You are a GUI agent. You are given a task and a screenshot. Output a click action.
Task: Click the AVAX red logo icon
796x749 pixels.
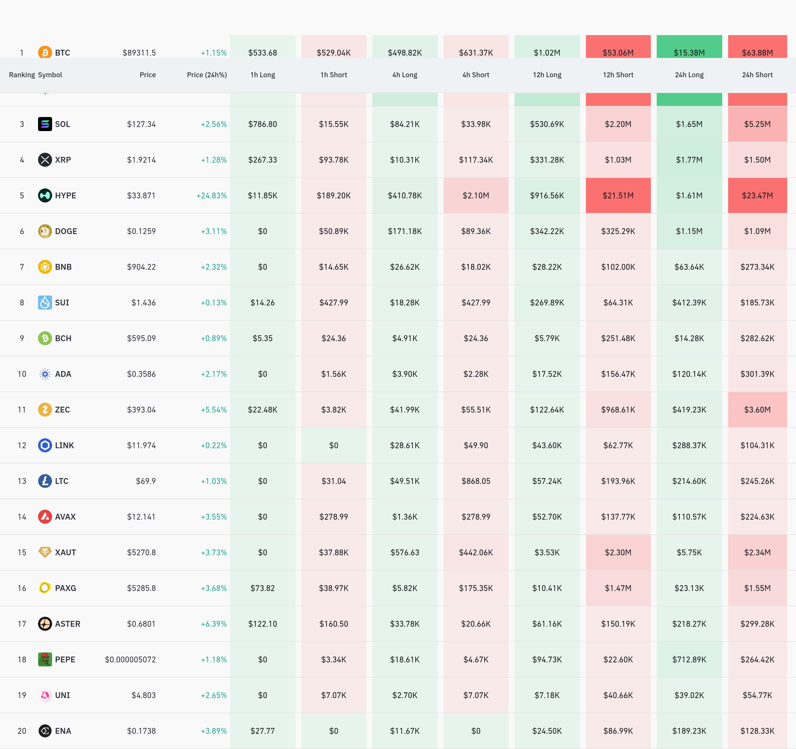click(x=45, y=516)
